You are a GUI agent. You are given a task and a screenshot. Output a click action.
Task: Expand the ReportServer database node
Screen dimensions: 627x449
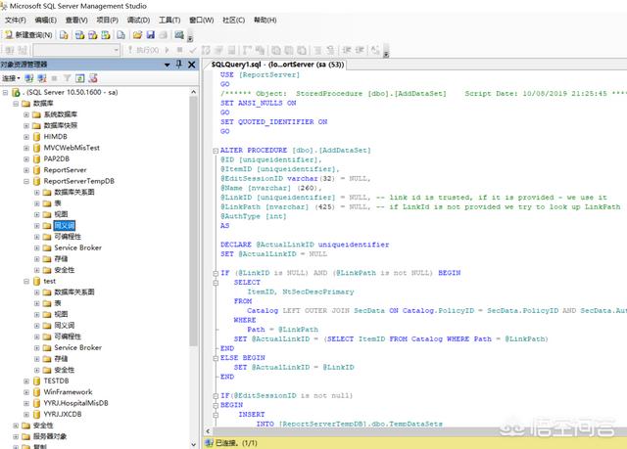26,170
